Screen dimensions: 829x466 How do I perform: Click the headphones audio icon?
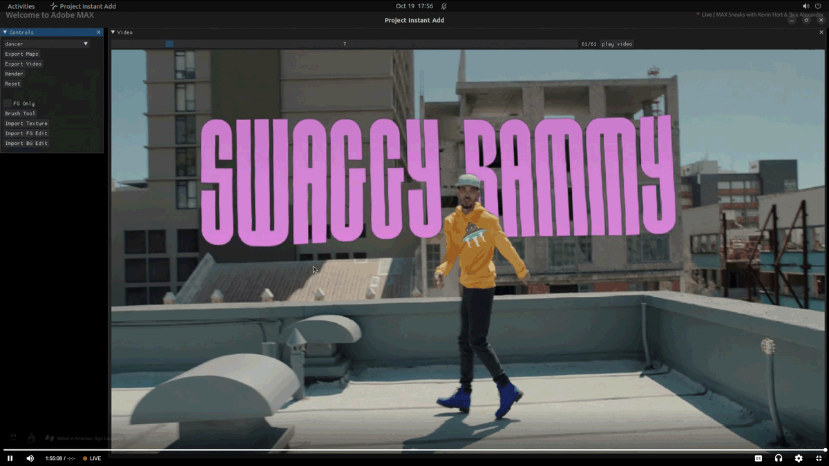tap(779, 458)
